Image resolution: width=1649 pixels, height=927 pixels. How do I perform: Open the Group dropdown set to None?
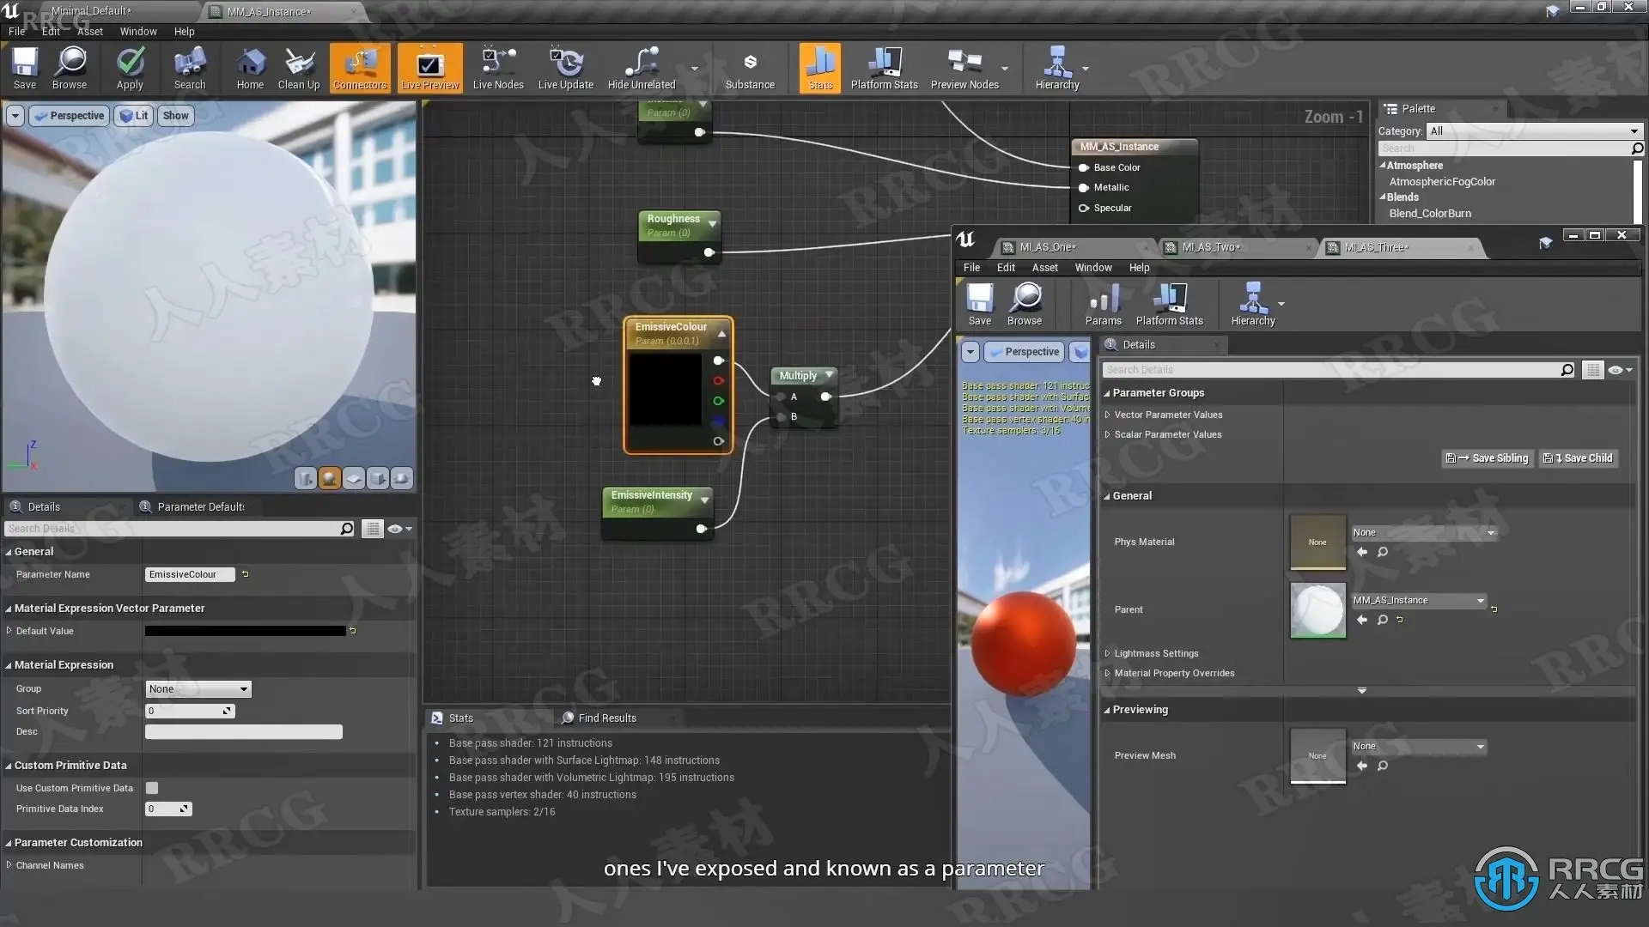click(198, 689)
